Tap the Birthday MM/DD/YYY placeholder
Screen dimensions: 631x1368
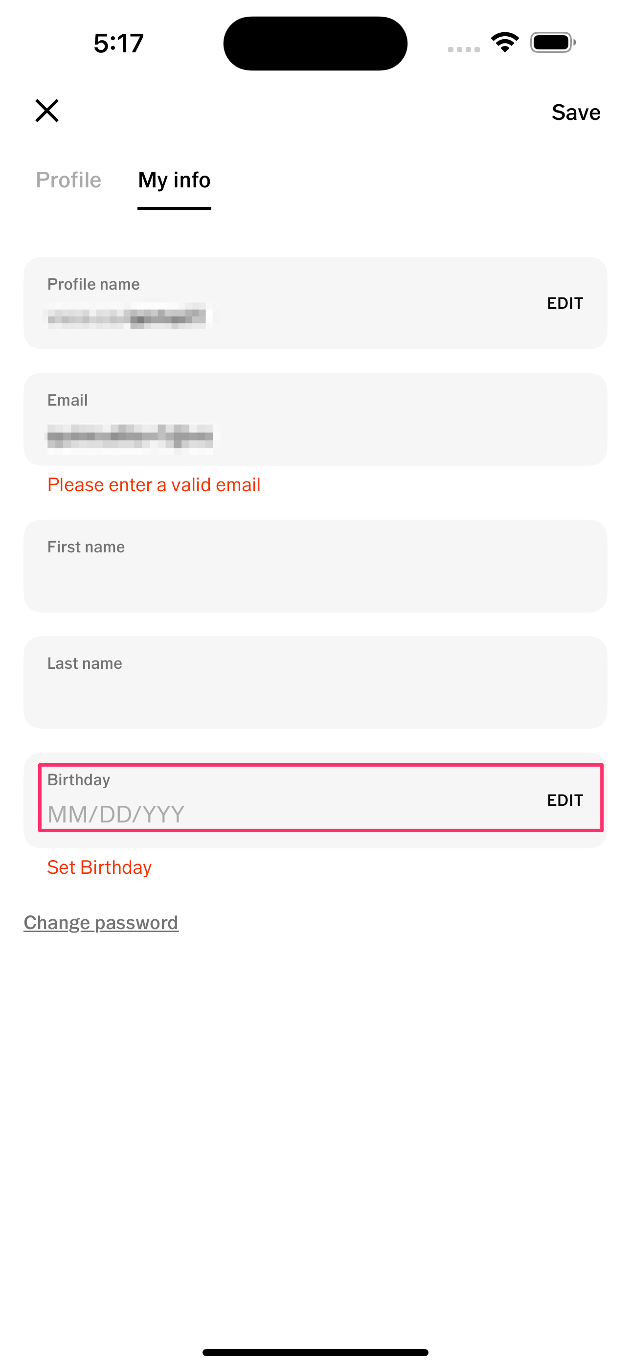click(116, 814)
